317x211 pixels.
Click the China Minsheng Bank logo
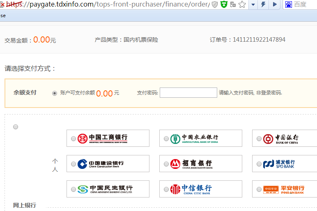(105, 189)
